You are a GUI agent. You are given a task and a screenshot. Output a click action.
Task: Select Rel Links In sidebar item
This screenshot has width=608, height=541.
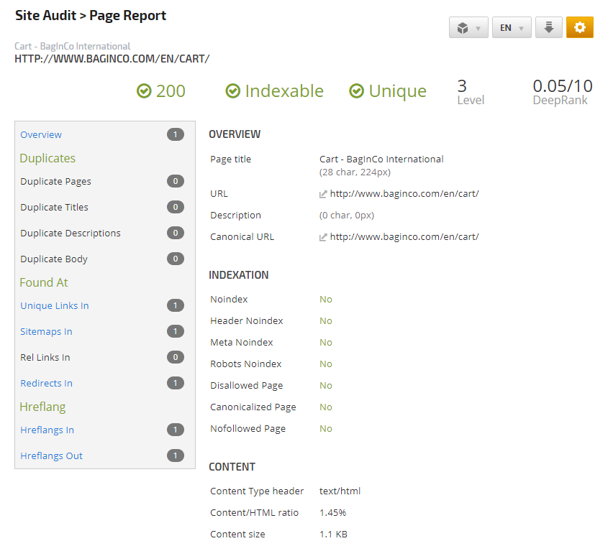(x=45, y=357)
